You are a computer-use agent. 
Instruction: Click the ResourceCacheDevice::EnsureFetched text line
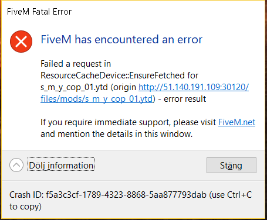(x=119, y=75)
